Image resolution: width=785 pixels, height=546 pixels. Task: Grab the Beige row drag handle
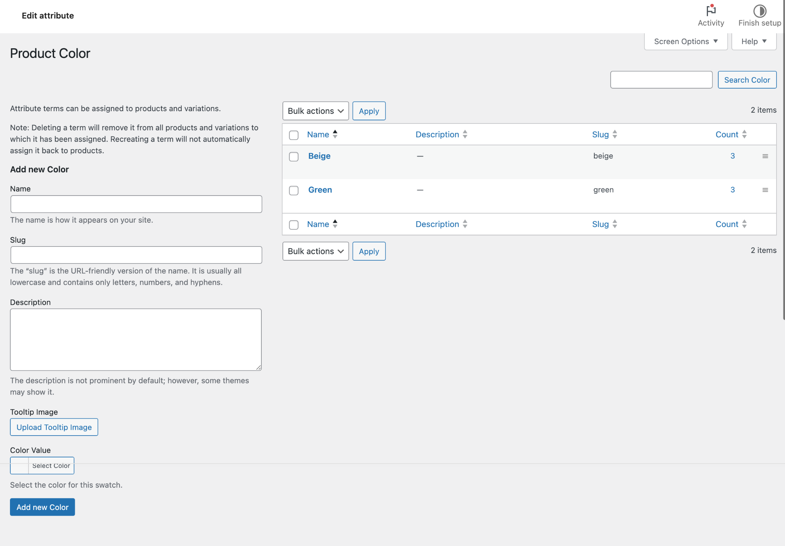tap(765, 156)
